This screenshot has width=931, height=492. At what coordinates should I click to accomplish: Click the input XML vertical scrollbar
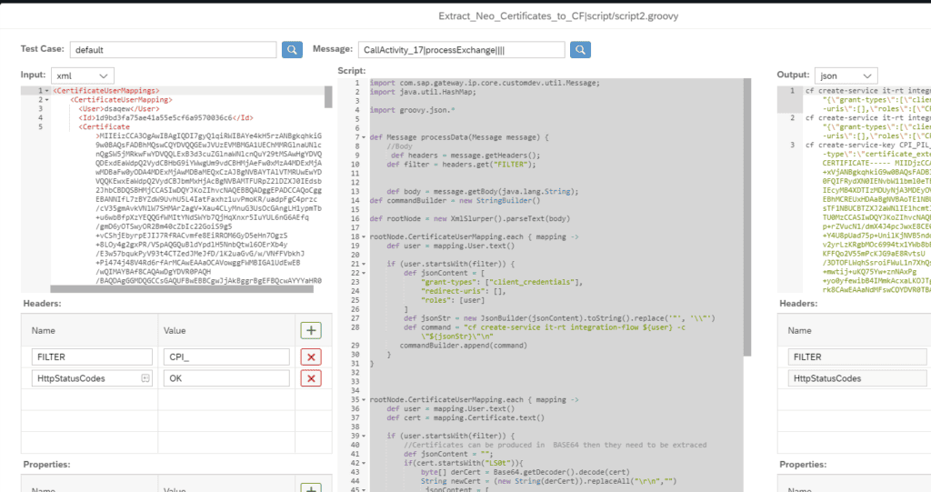(x=328, y=97)
